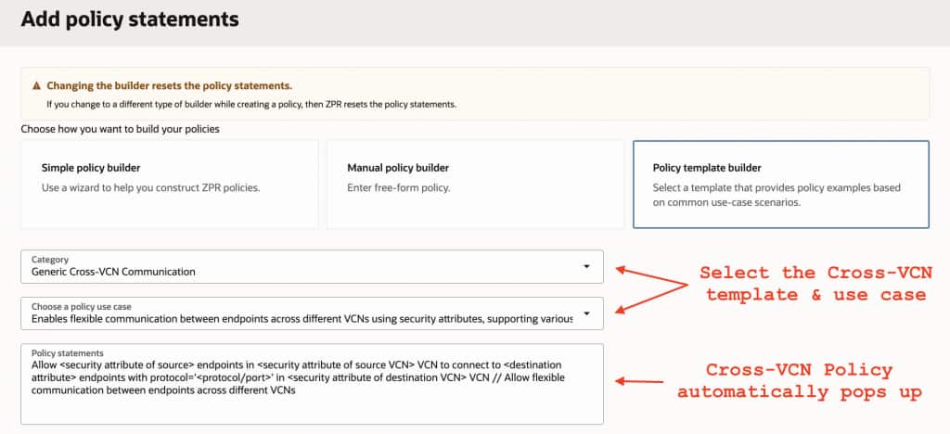
Task: Click the Generic Cross-VCN Communication category value
Action: [113, 272]
